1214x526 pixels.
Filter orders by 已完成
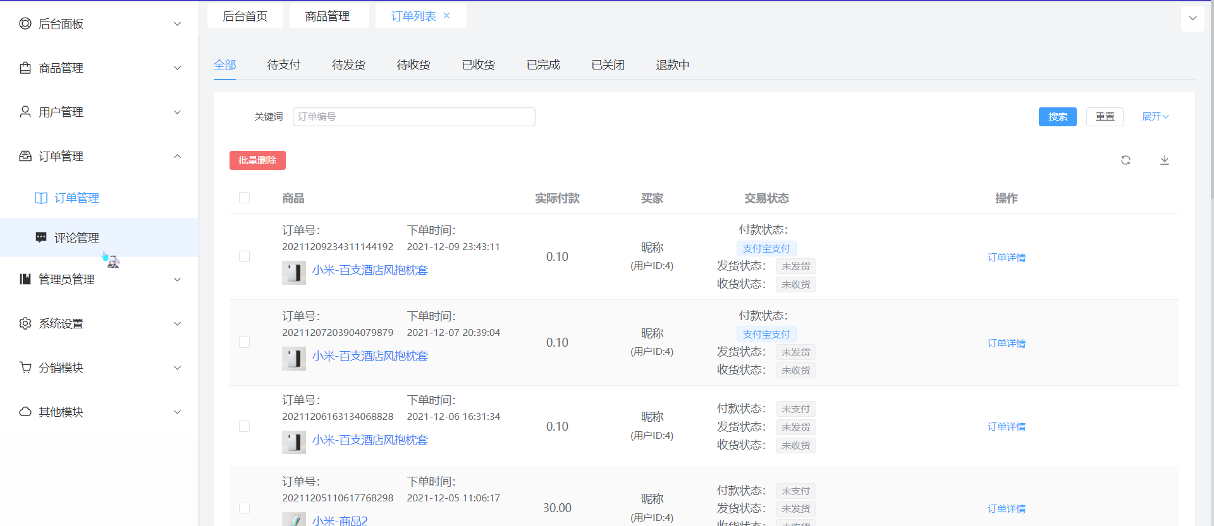click(543, 65)
